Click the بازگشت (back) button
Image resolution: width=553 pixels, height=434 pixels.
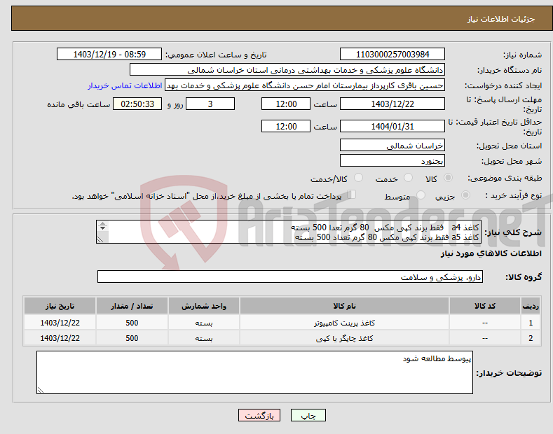tap(259, 415)
